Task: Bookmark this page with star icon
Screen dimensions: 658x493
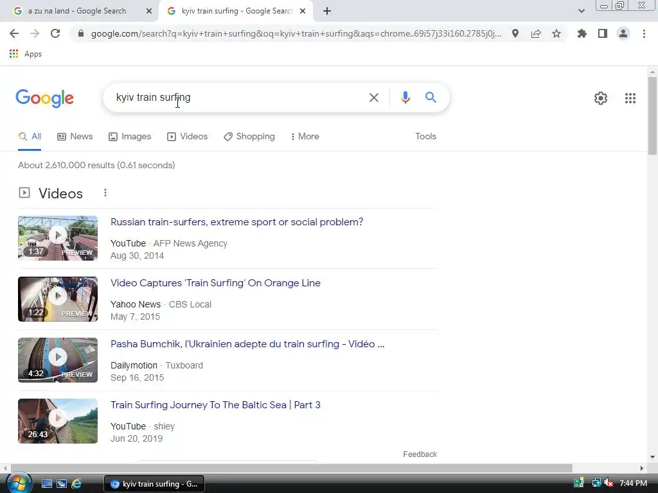Action: 556,33
